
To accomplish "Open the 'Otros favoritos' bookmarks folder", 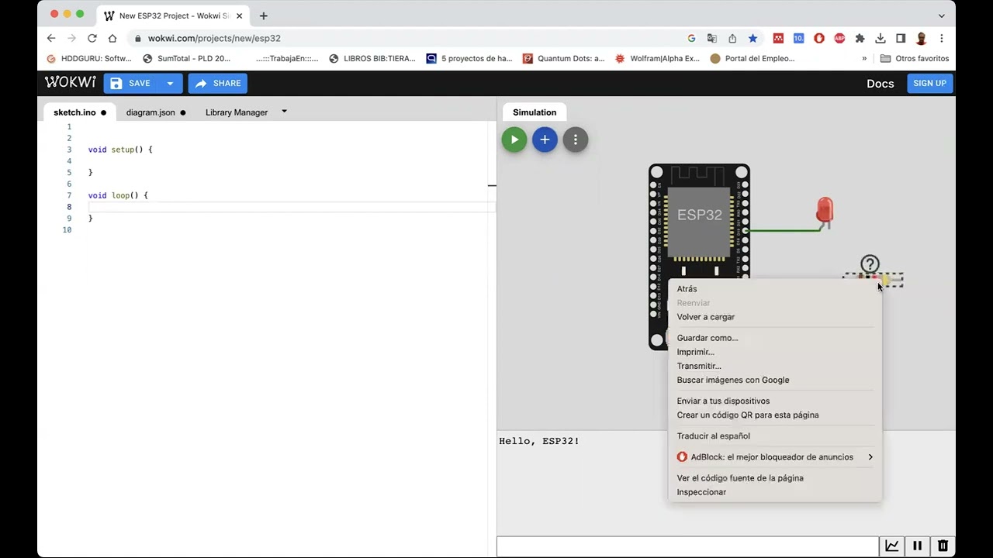I will [x=915, y=58].
